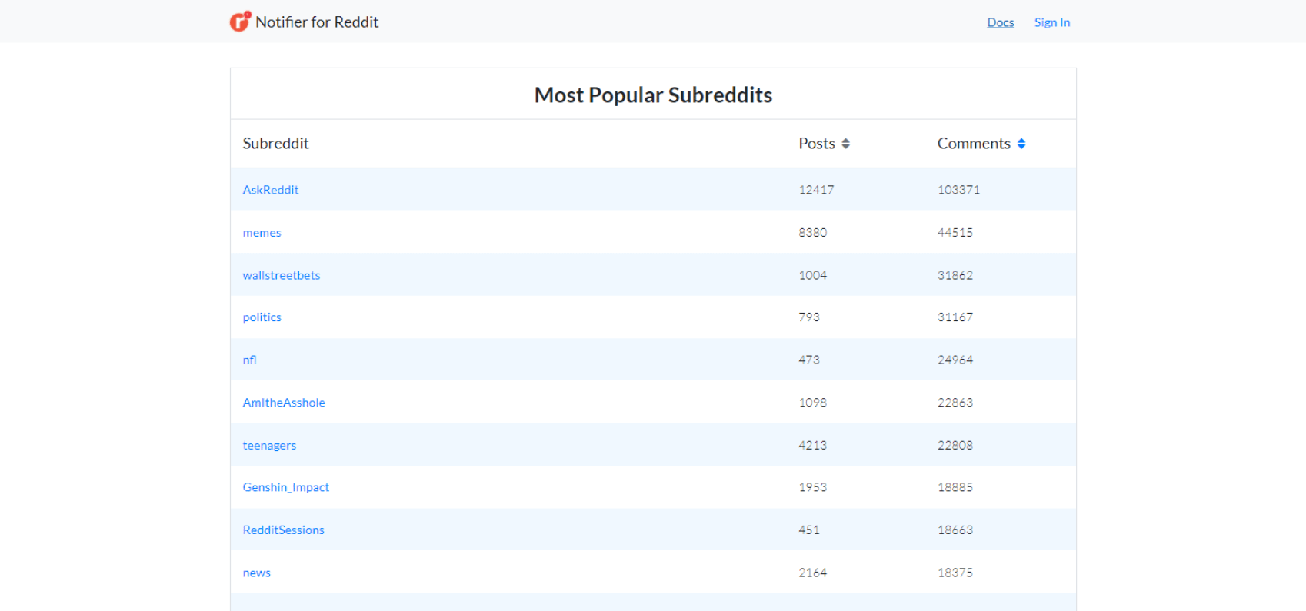Open the memes subreddit link

pyautogui.click(x=262, y=233)
